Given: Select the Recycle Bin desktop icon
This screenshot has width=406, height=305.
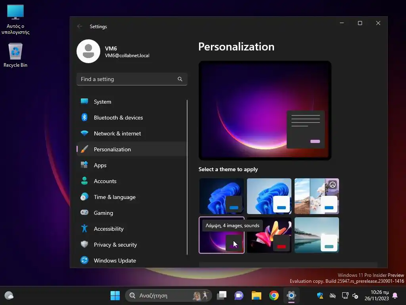Looking at the screenshot, I should click(15, 55).
